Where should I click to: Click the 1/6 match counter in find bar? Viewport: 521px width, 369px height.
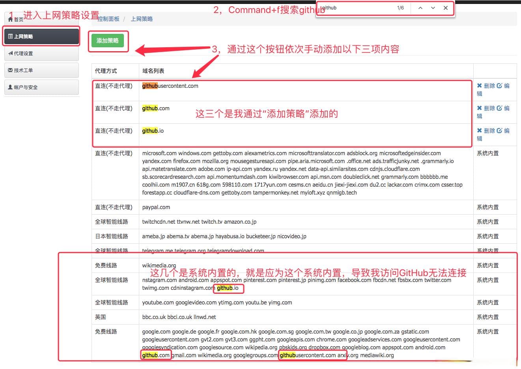(400, 8)
